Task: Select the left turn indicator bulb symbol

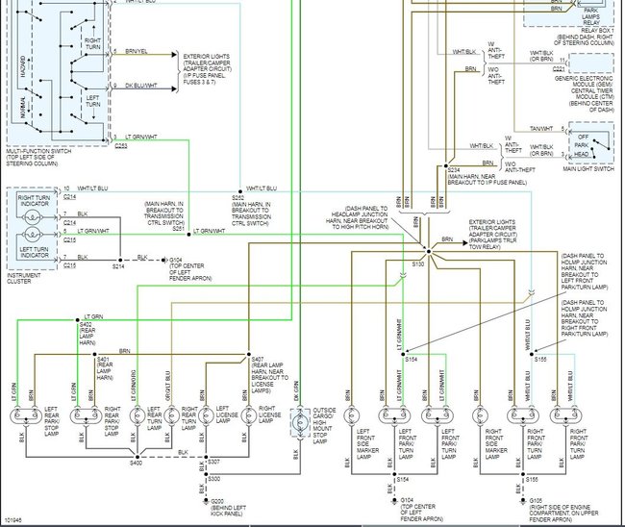Action: (x=32, y=235)
